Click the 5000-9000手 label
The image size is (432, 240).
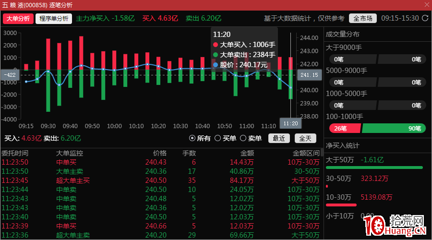click(x=347, y=71)
